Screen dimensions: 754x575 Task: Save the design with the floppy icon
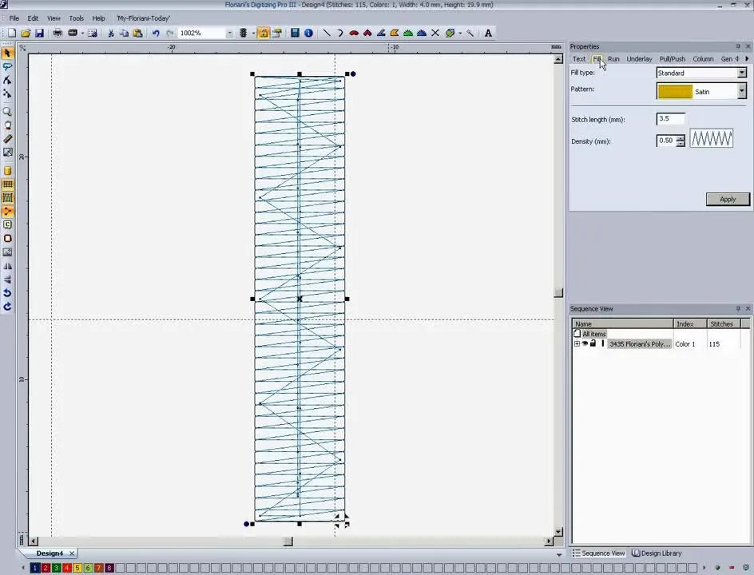[39, 34]
